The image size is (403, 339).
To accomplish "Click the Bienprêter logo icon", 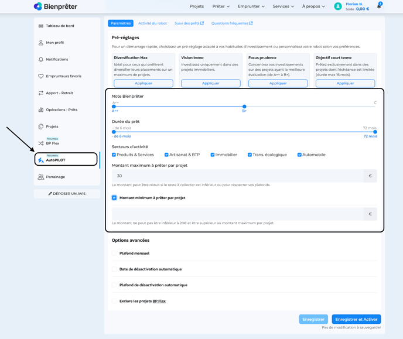I will point(37,6).
